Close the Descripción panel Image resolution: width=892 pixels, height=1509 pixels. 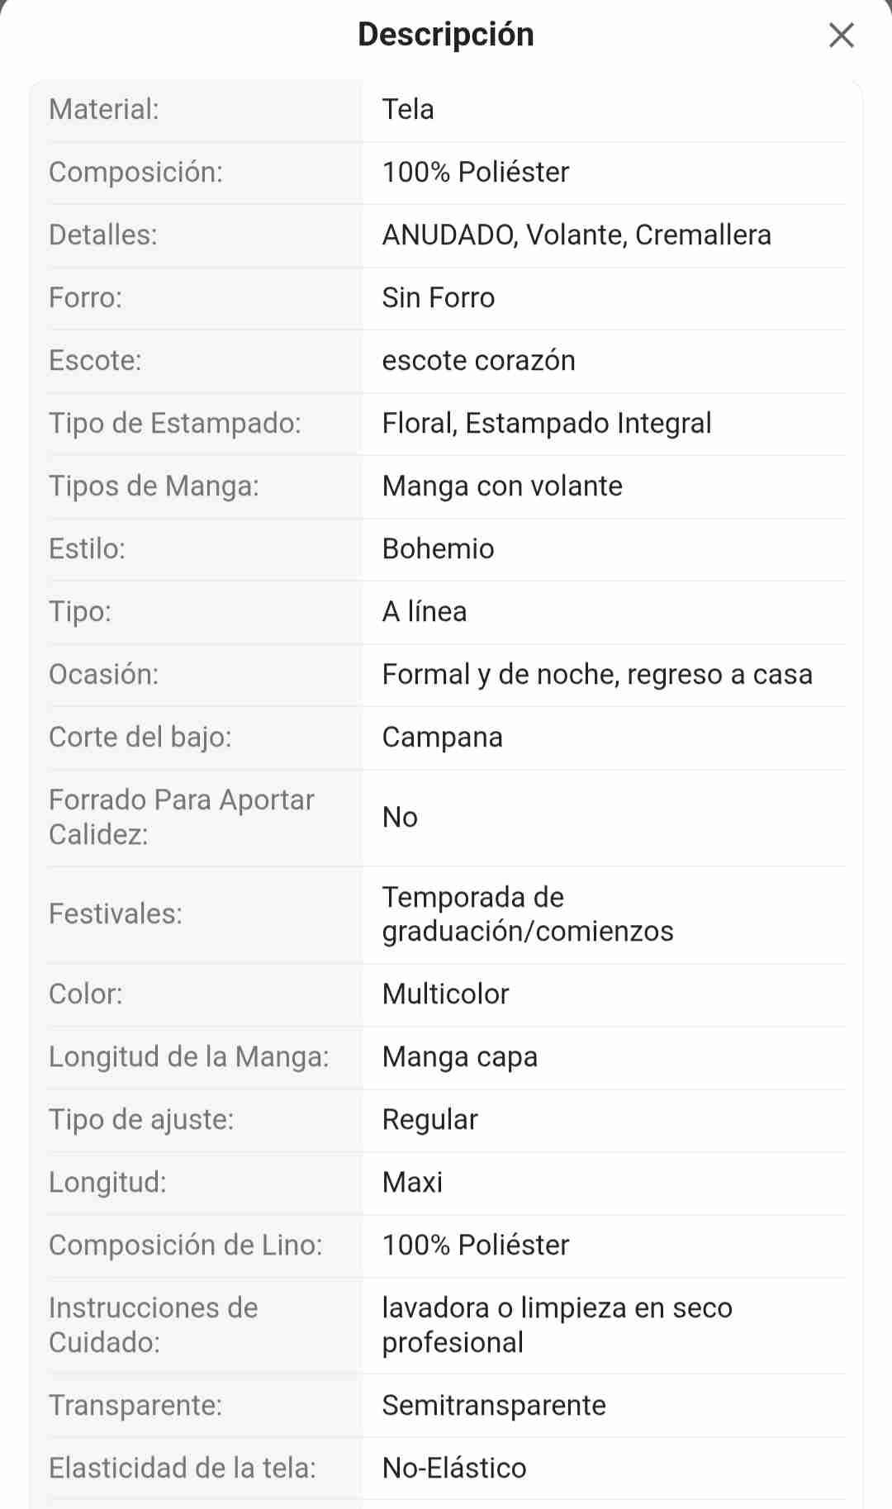(841, 36)
